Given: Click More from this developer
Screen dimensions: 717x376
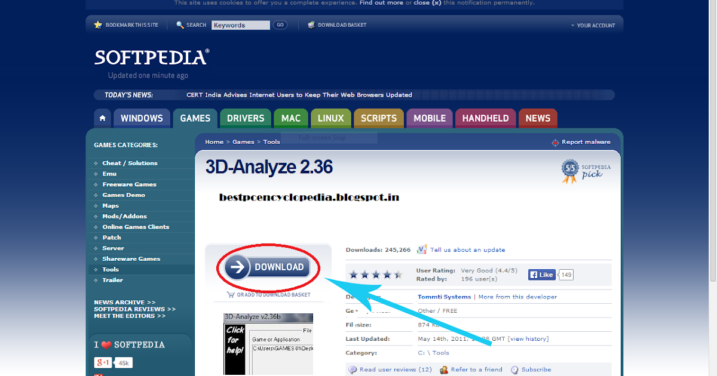Looking at the screenshot, I should point(517,297).
